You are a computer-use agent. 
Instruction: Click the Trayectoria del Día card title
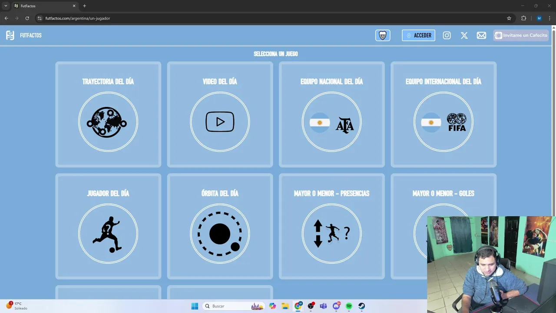(x=108, y=81)
